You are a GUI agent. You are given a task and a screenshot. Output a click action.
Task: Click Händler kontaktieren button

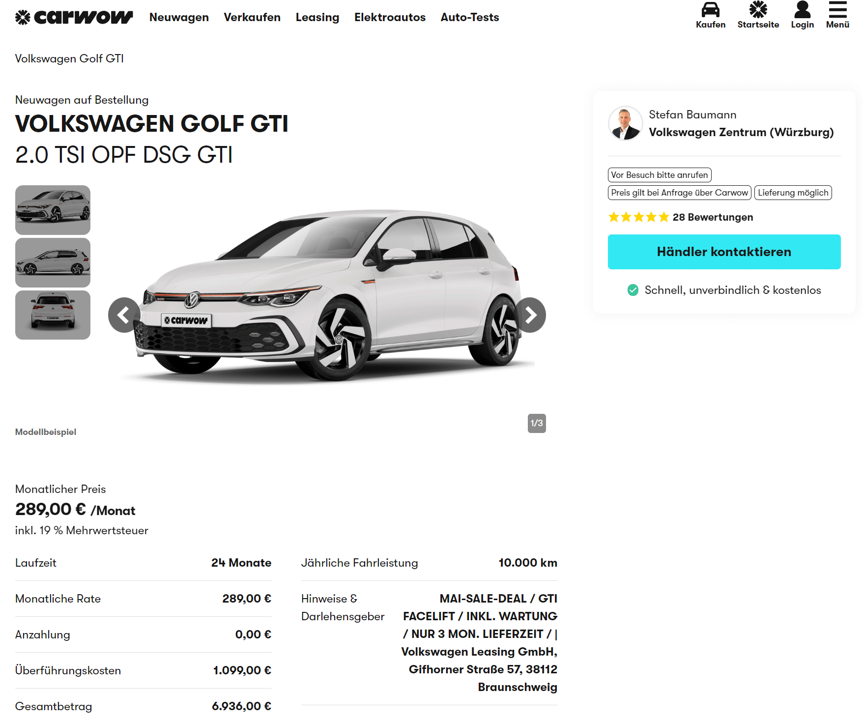click(724, 252)
